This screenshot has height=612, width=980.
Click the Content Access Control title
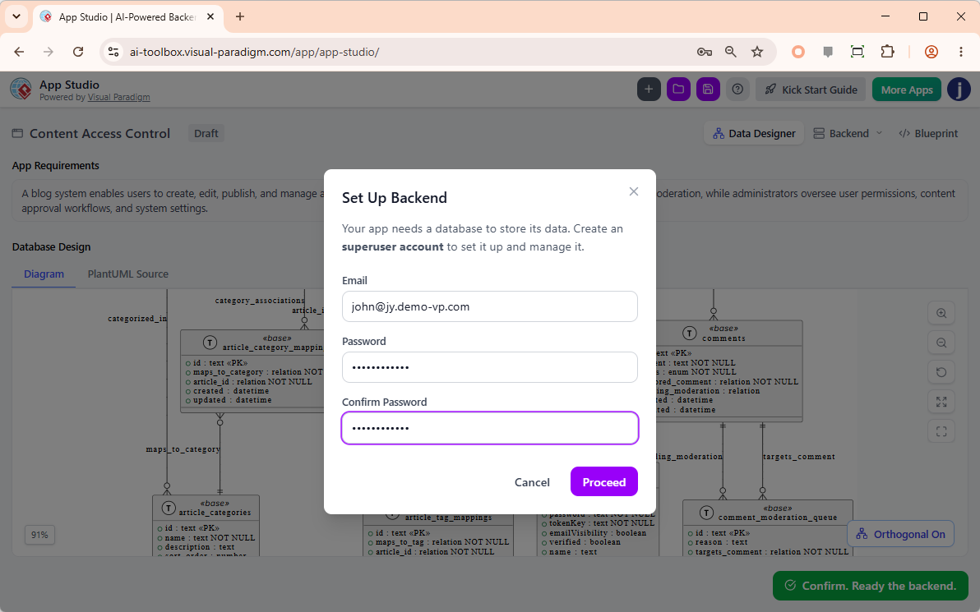click(100, 133)
